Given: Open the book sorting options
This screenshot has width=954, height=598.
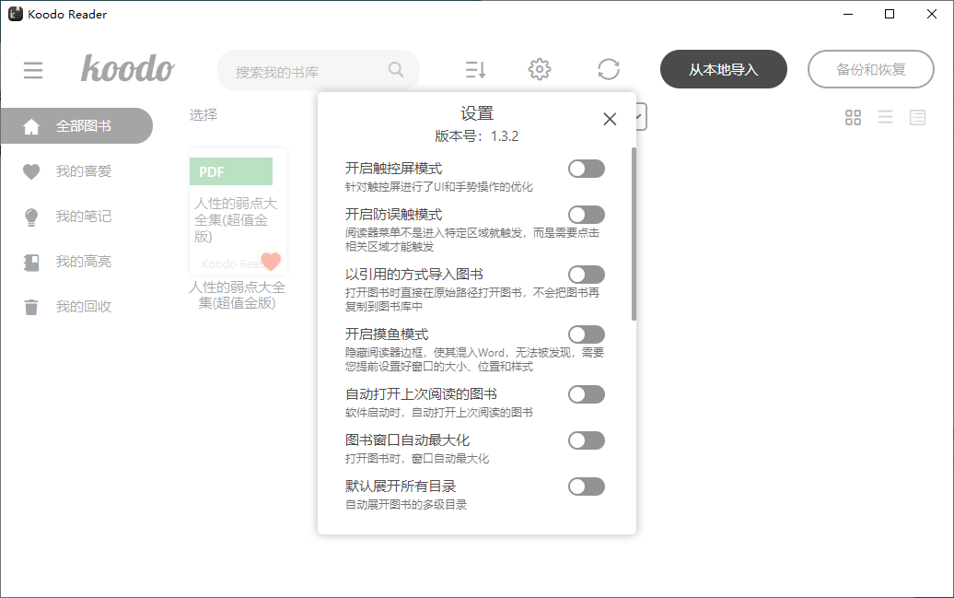Looking at the screenshot, I should coord(474,69).
